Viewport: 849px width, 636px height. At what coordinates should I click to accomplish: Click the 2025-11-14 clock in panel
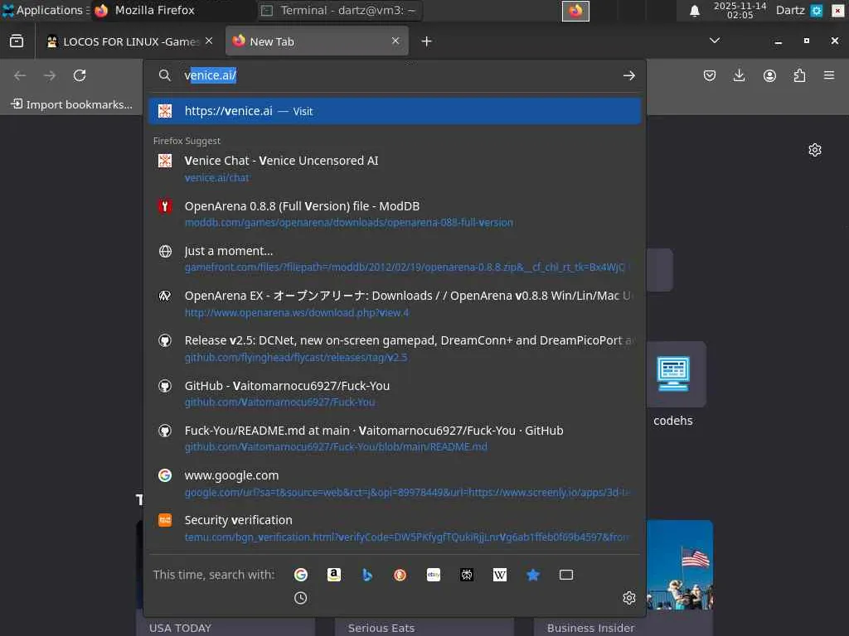coord(740,10)
